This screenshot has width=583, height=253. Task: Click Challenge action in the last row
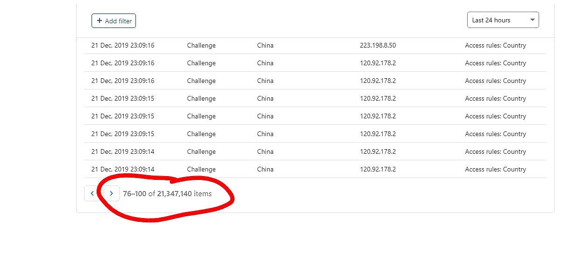coord(201,170)
